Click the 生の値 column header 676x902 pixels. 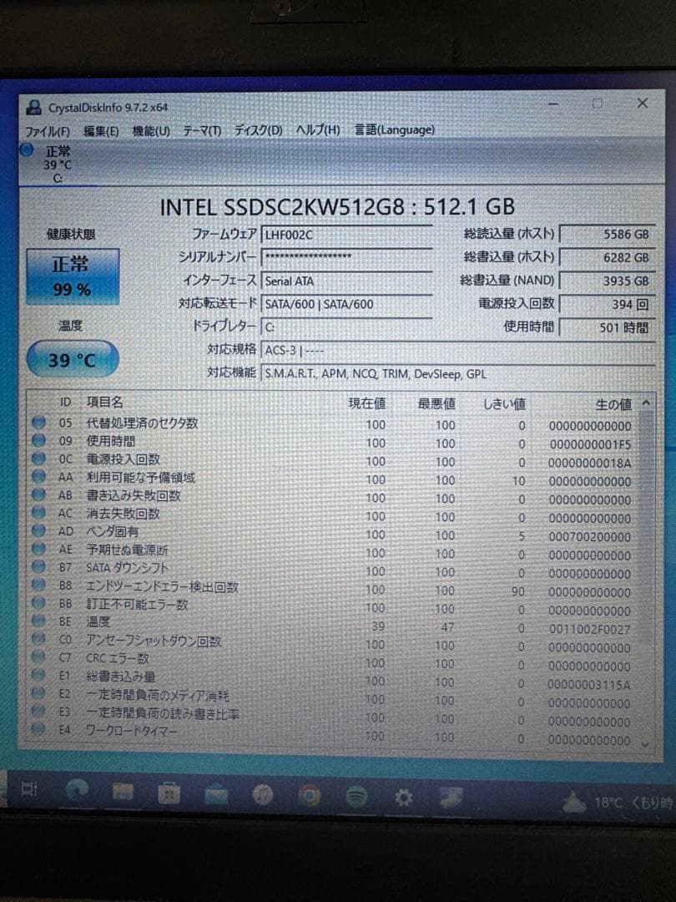[613, 405]
